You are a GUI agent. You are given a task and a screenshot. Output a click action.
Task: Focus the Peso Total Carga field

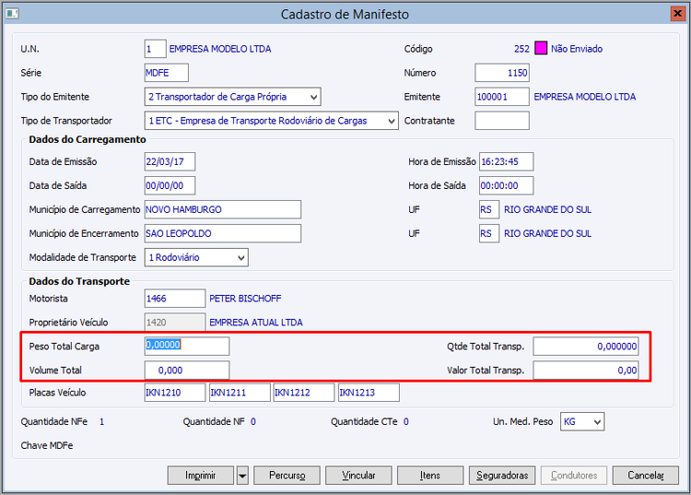click(x=187, y=346)
